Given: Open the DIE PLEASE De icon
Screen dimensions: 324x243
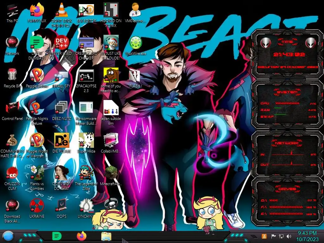Looking at the screenshot, I should pyautogui.click(x=62, y=143).
